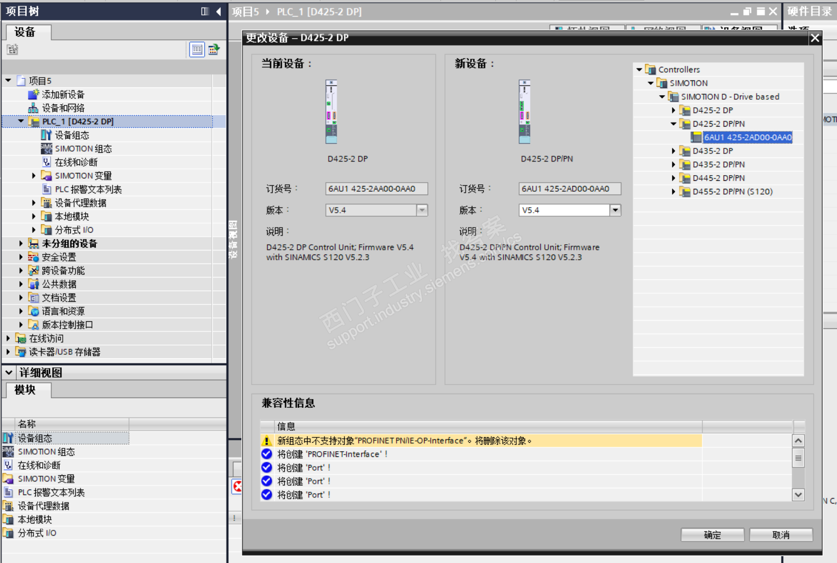Select the 6AU1 425-2AD00-0AA0 module icon in catalog
837x563 pixels.
pos(696,137)
